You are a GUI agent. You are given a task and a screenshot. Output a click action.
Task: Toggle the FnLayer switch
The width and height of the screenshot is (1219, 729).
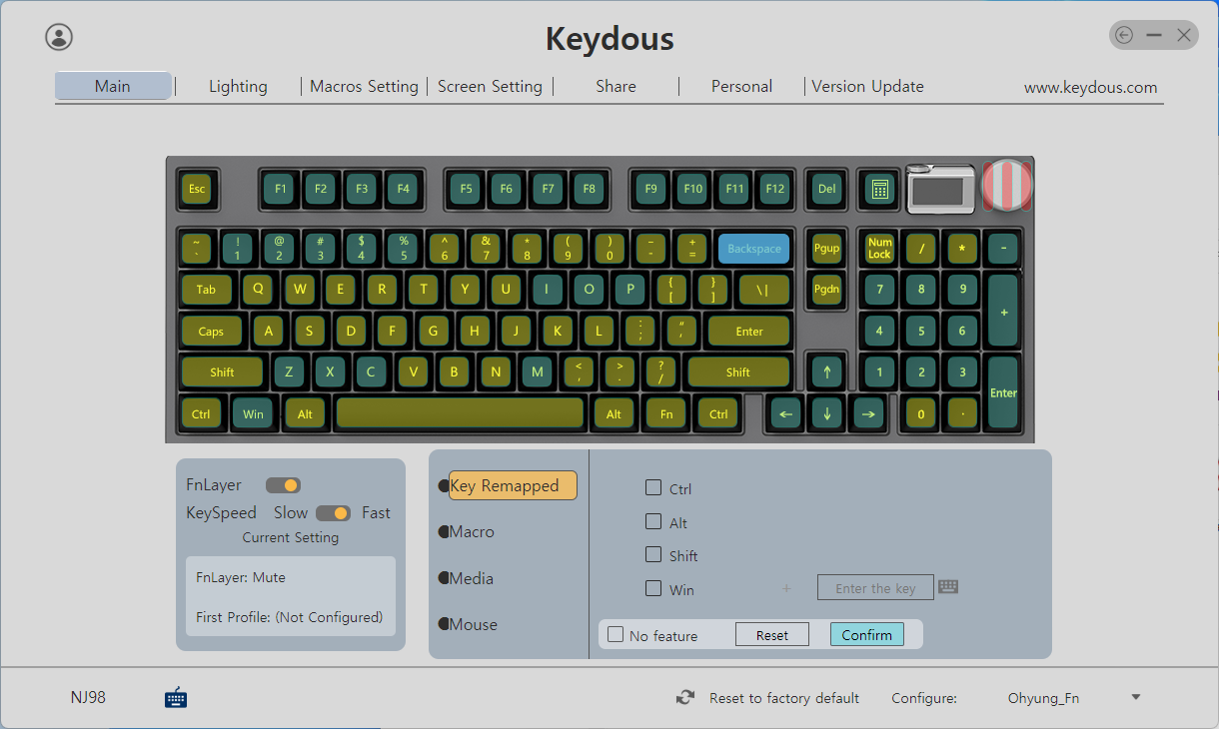(283, 485)
